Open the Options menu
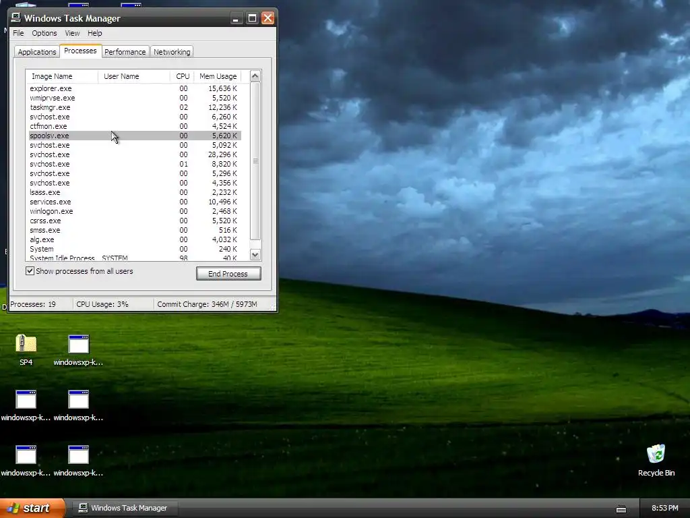The image size is (690, 518). (x=44, y=33)
